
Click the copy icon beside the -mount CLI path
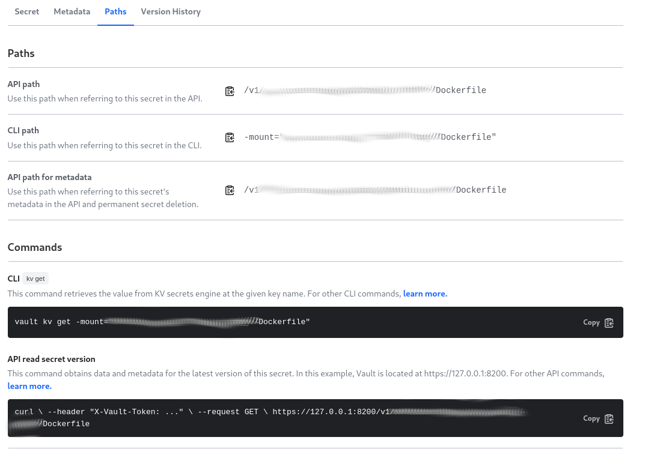(x=230, y=137)
